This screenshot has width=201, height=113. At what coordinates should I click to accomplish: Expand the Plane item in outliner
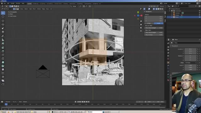point(172,17)
